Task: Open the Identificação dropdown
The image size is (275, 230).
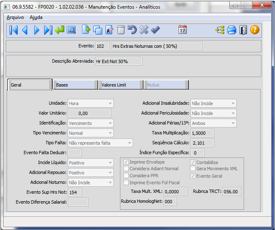Action: (91, 123)
